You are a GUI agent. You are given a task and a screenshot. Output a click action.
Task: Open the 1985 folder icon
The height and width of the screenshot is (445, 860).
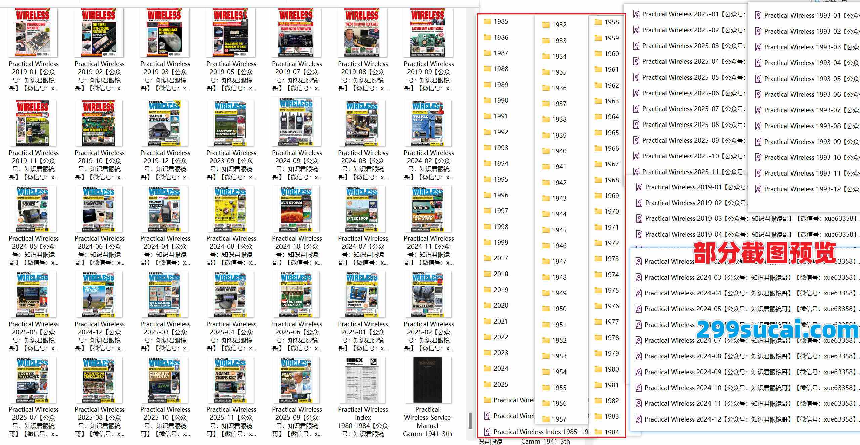[x=487, y=22]
